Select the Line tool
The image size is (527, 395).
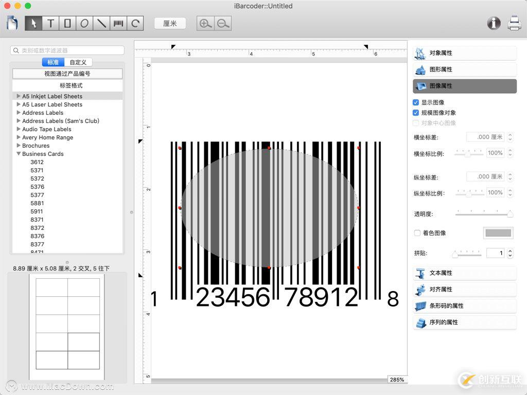(101, 23)
